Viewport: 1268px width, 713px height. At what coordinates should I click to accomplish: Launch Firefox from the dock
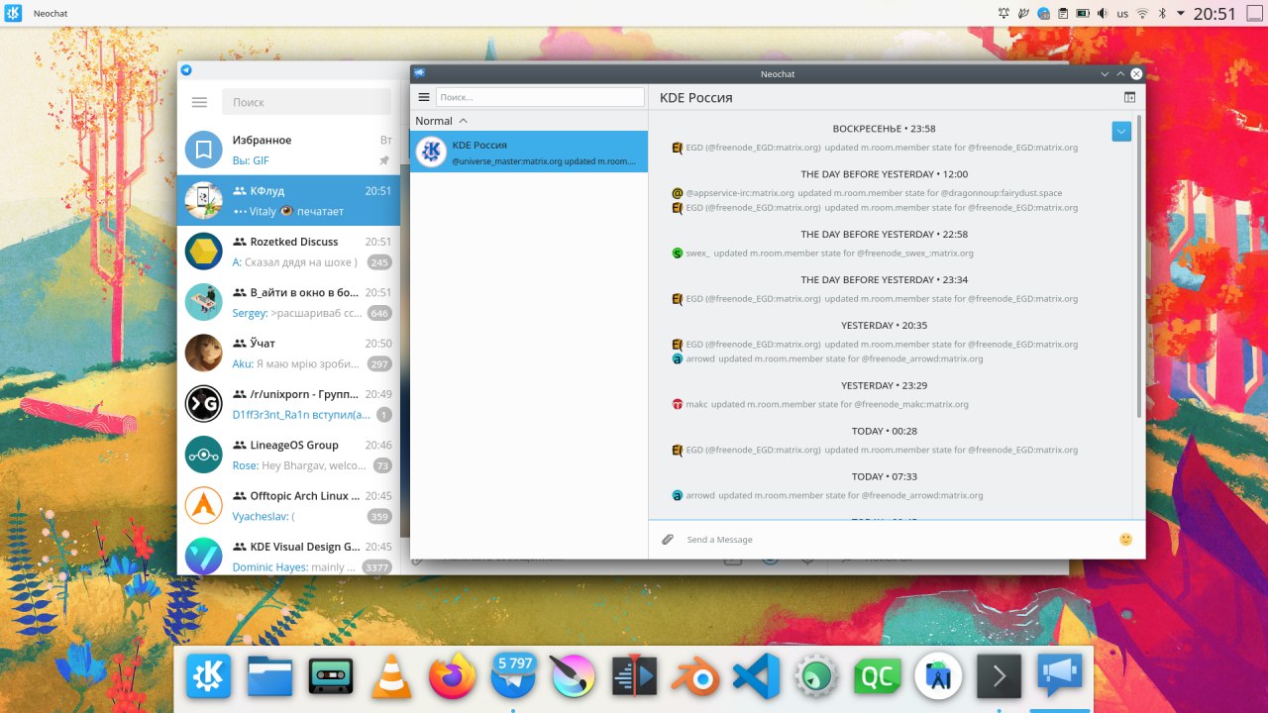click(453, 676)
